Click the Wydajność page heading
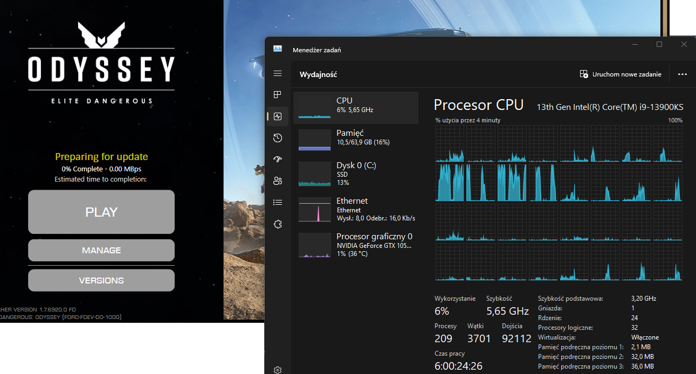The height and width of the screenshot is (374, 696). point(319,75)
